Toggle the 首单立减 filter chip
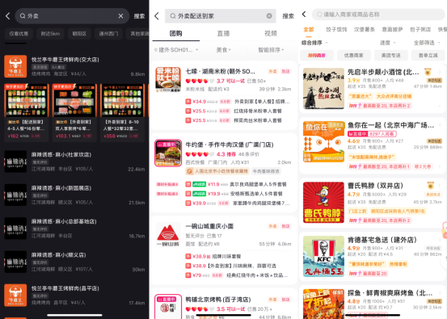Image resolution: width=447 pixels, height=319 pixels. (x=428, y=55)
